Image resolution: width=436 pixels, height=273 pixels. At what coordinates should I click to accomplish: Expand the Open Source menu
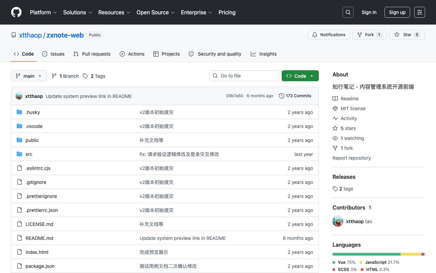(156, 12)
